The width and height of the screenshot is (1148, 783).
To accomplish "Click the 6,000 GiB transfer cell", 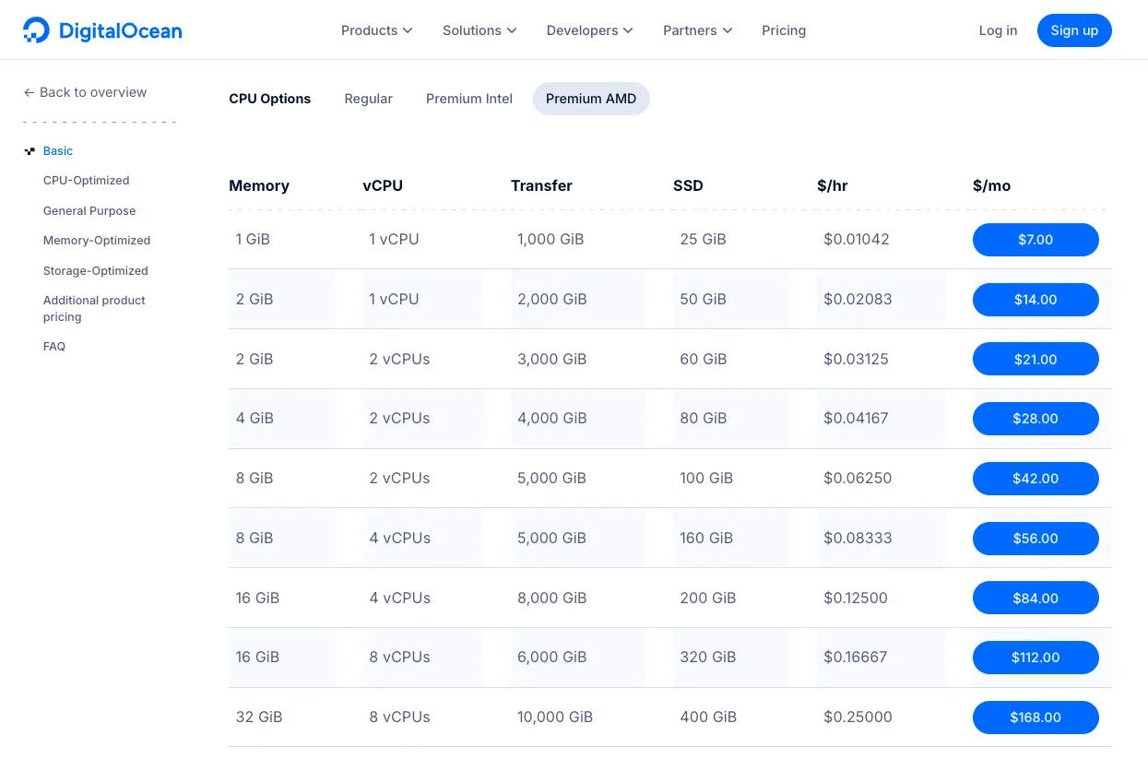I will pos(552,657).
